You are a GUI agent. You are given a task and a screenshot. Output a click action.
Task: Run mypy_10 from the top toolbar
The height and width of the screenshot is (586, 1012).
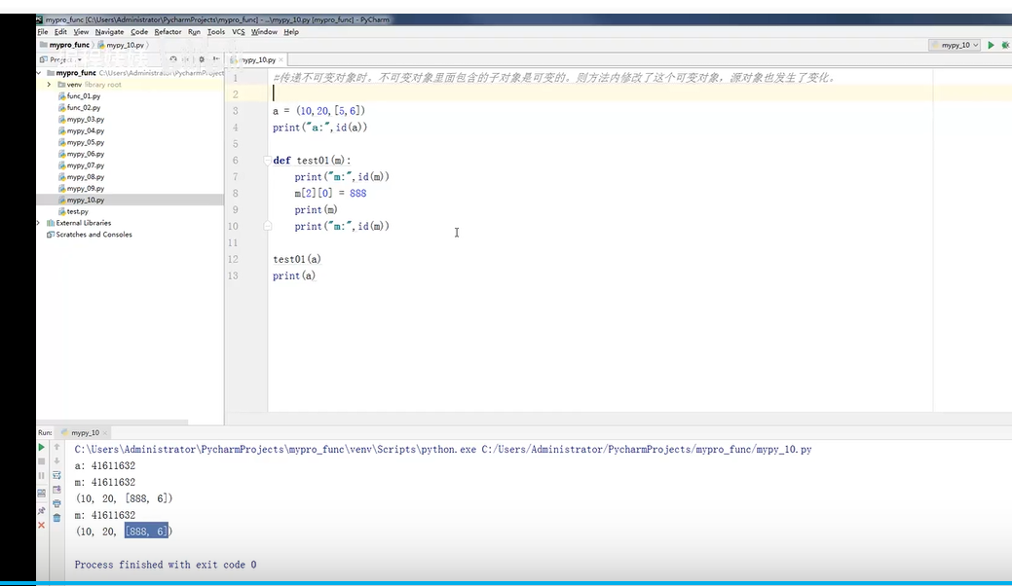991,45
